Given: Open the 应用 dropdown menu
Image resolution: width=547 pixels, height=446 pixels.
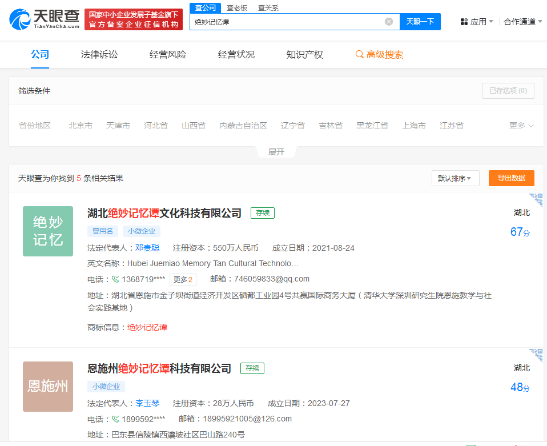Looking at the screenshot, I should (x=477, y=22).
